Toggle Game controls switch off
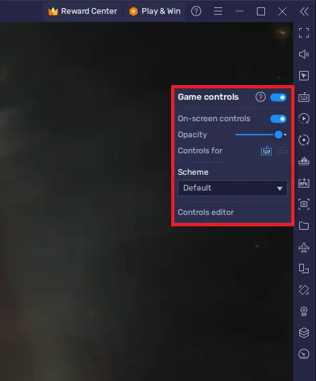 tap(278, 97)
